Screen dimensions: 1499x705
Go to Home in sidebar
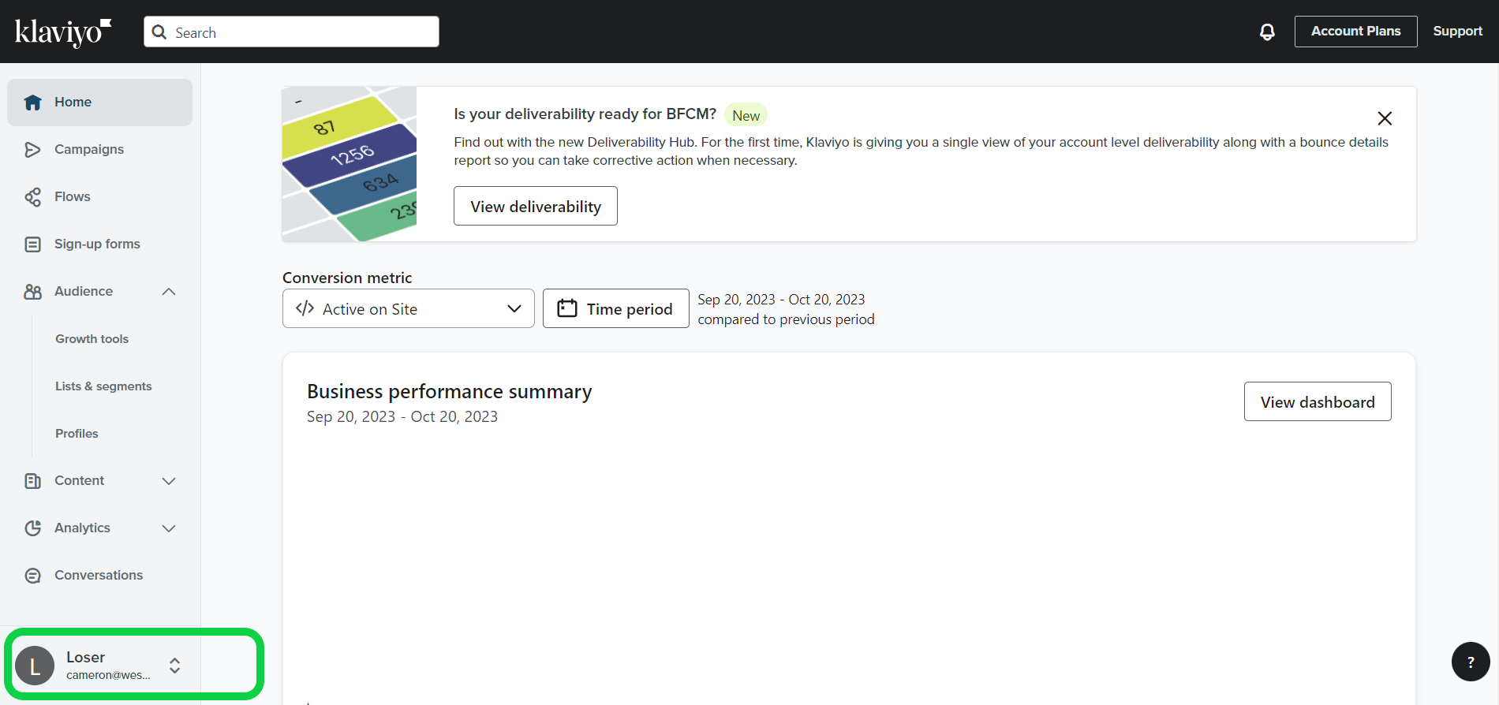pyautogui.click(x=99, y=103)
